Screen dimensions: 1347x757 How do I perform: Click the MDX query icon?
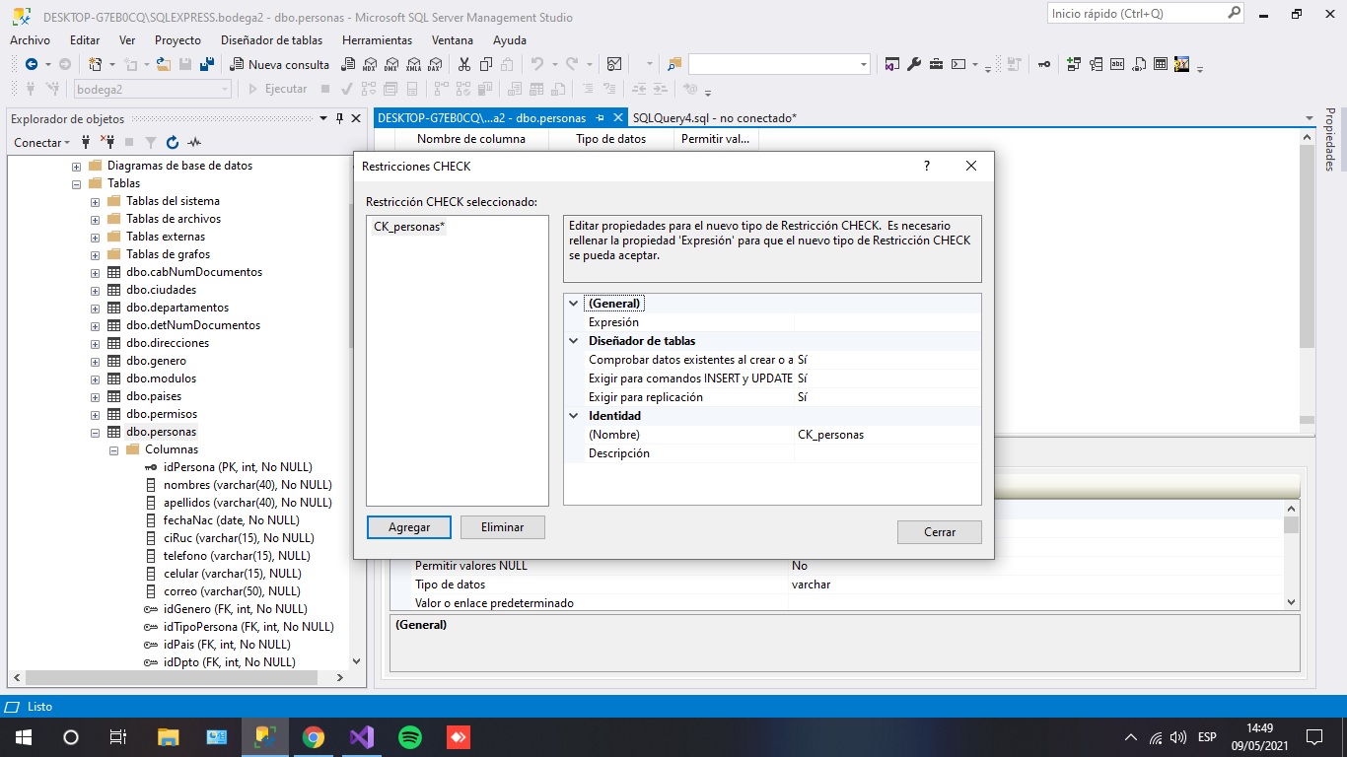[370, 64]
